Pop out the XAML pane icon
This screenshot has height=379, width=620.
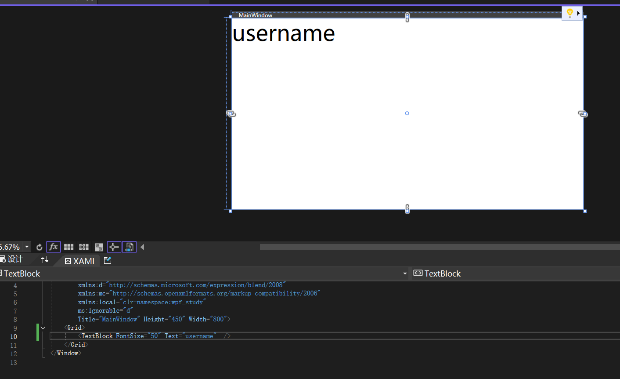108,260
